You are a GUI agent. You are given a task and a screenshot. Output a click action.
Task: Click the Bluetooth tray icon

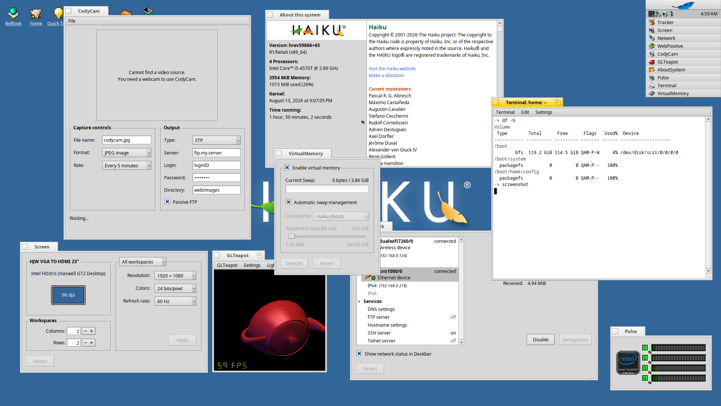(x=671, y=14)
